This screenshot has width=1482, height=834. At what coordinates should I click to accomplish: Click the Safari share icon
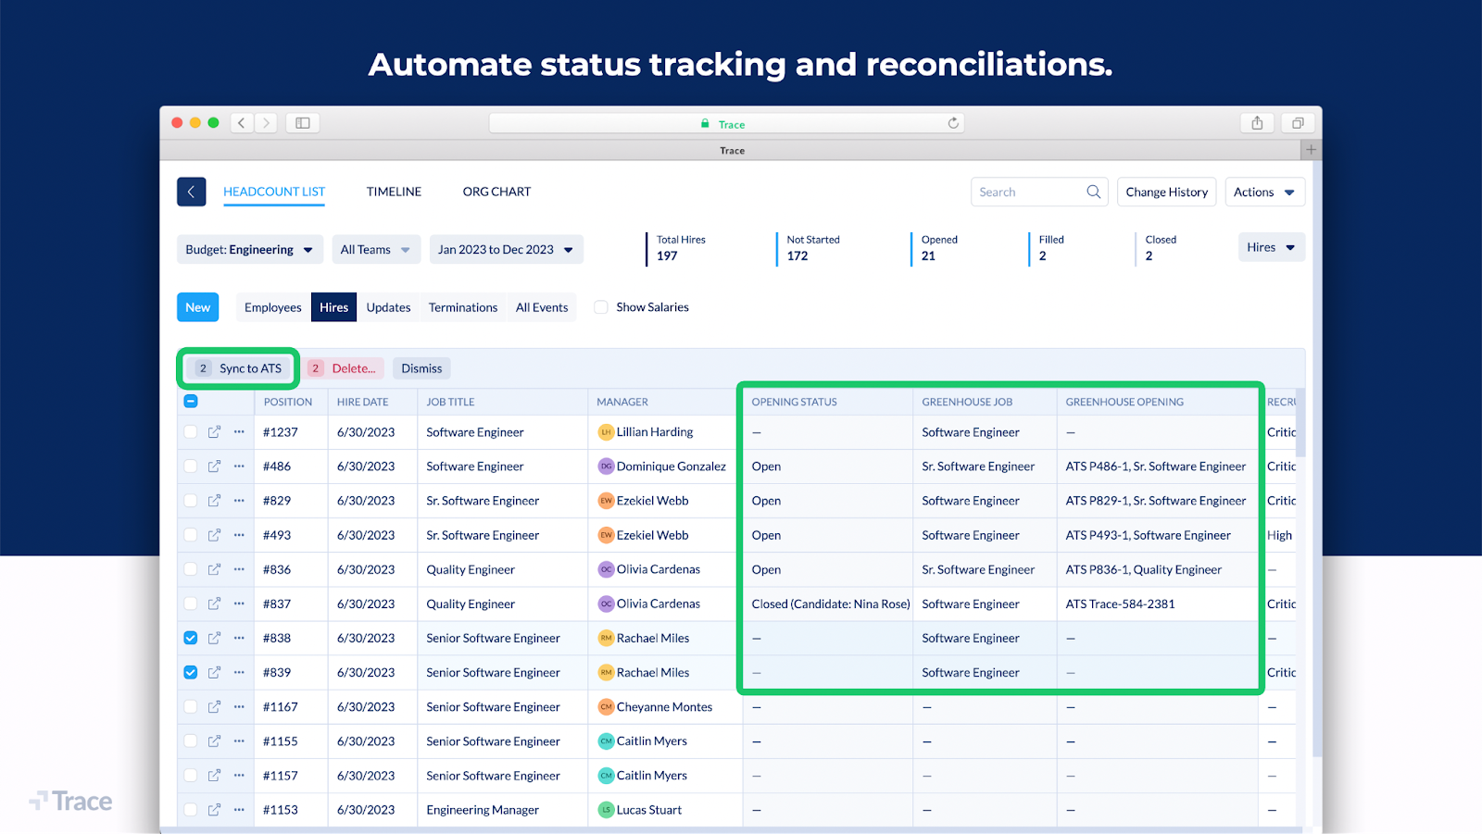point(1257,122)
